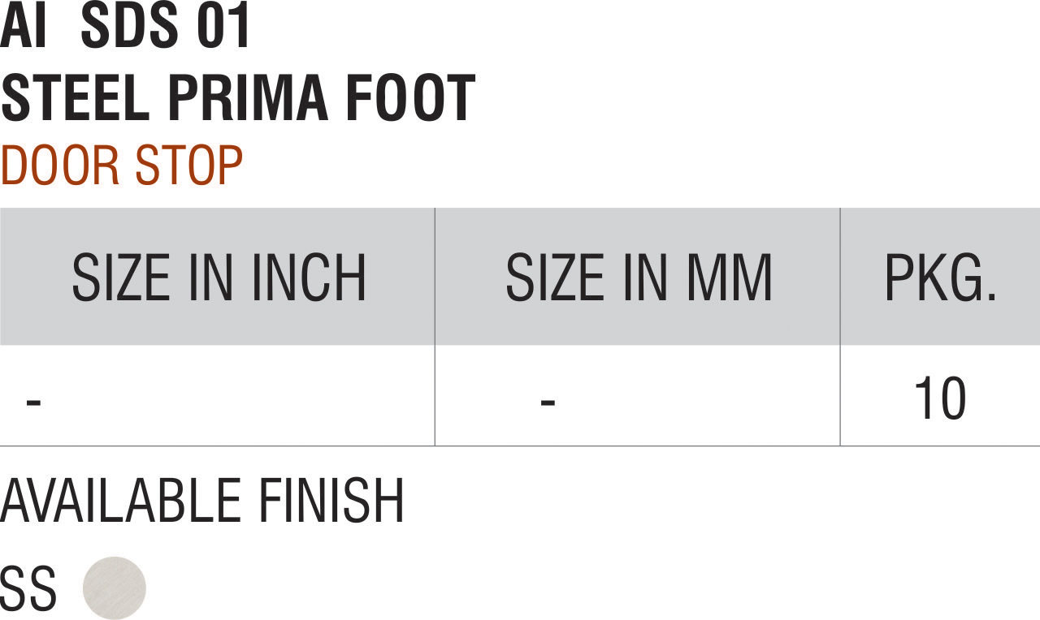
Task: Click the SIZE IN INCH column header
Action: pos(219,278)
